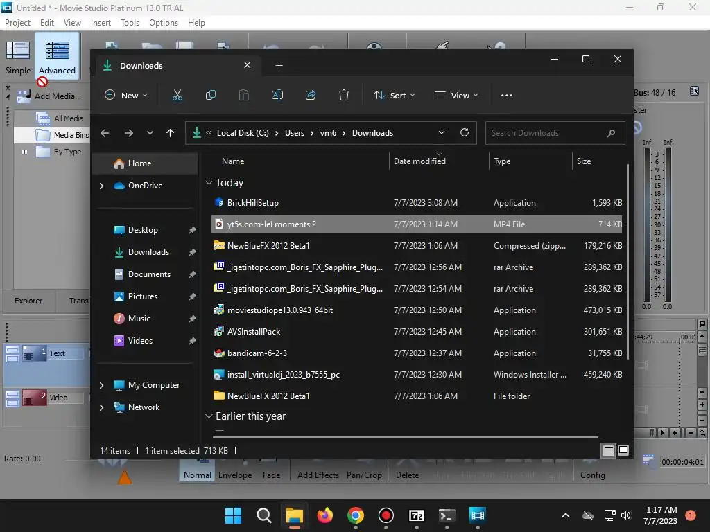
Task: Select the bandicam-6-2-3 file
Action: pyautogui.click(x=417, y=353)
